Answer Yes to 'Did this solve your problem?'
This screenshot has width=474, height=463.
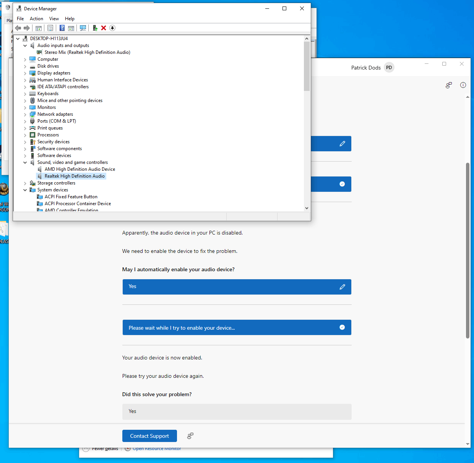coord(237,411)
